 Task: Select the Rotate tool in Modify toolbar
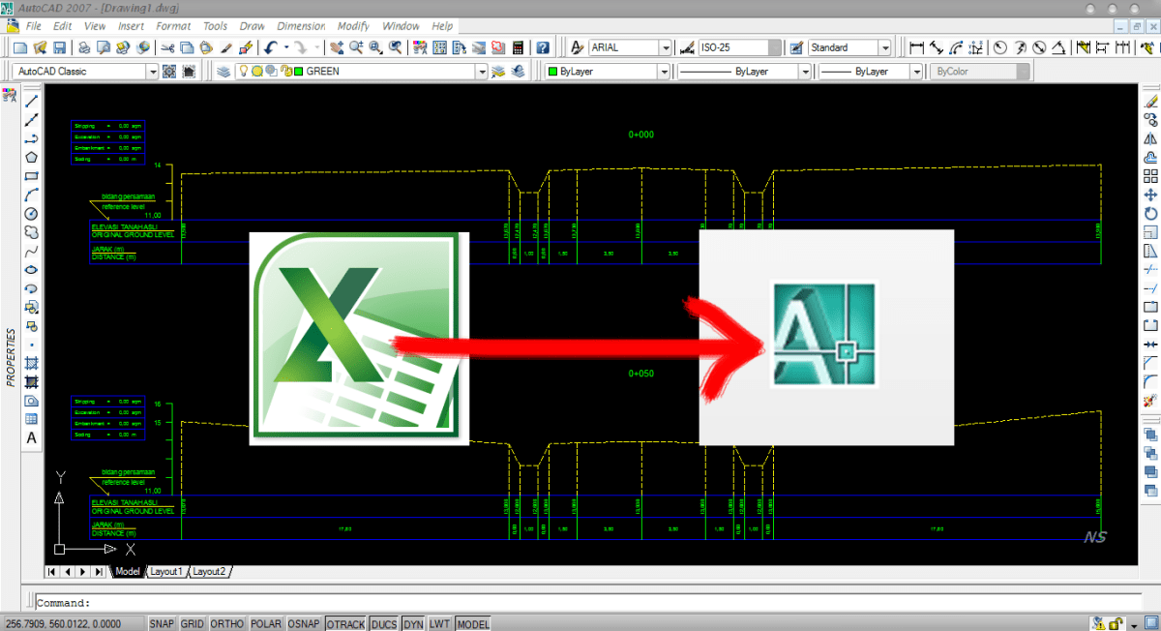click(1151, 213)
